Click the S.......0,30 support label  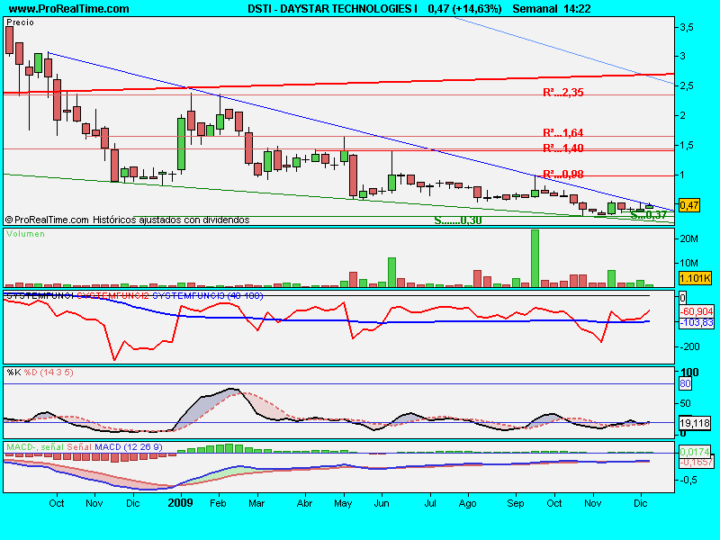coord(458,220)
